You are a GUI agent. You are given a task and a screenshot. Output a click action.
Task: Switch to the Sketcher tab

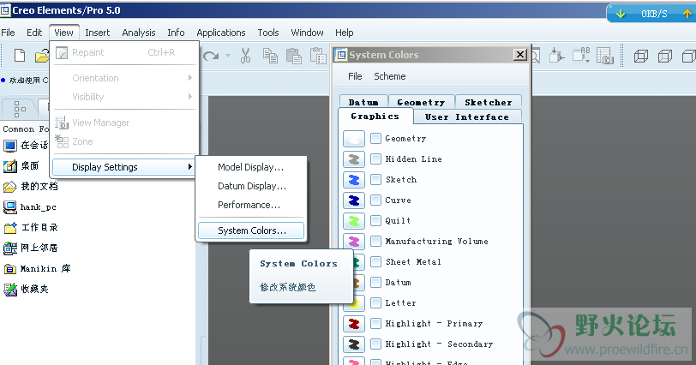488,102
